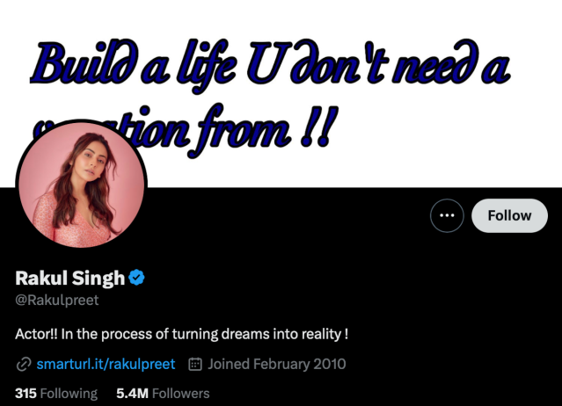Image resolution: width=562 pixels, height=406 pixels.
Task: Click the Actor!! bio description text
Action: pyautogui.click(x=182, y=334)
